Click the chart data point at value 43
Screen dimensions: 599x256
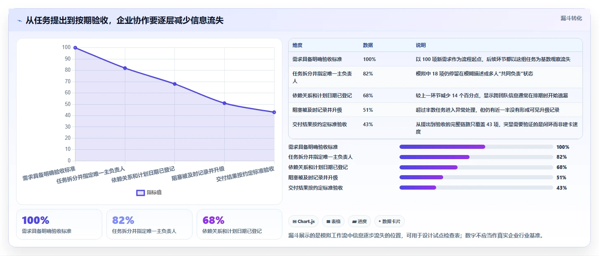[274, 112]
